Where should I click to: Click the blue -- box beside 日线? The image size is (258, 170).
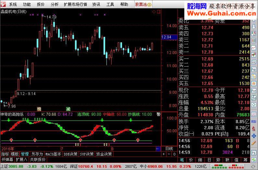158,149
